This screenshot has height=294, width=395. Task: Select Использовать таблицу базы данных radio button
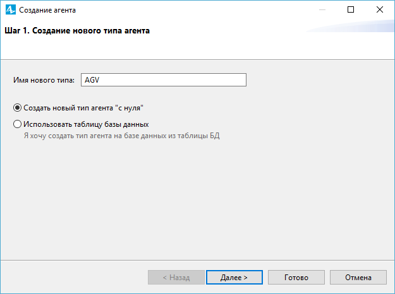click(17, 124)
